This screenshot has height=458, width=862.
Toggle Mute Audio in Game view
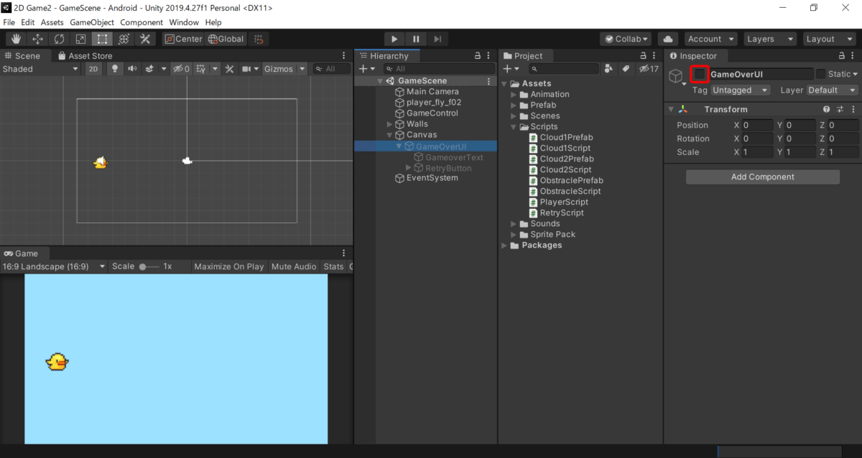pyautogui.click(x=294, y=266)
